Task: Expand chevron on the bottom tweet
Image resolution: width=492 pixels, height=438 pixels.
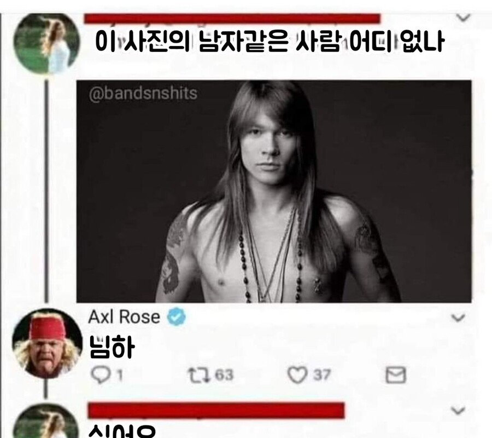Action: pos(458,410)
